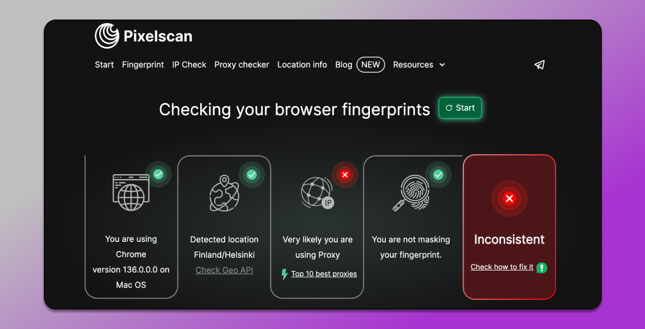Click the fingerprint magnifier icon
The image size is (645, 329).
(x=411, y=193)
